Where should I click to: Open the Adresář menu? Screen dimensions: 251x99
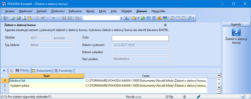(42, 11)
